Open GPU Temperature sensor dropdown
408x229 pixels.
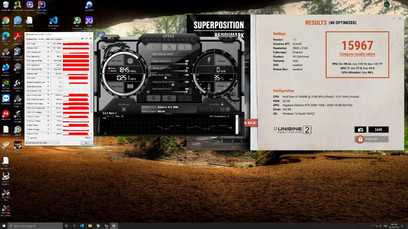pos(48,52)
